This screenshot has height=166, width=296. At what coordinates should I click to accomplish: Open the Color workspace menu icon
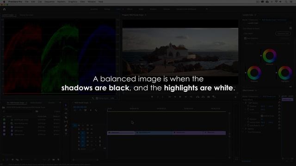pyautogui.click(x=123, y=9)
